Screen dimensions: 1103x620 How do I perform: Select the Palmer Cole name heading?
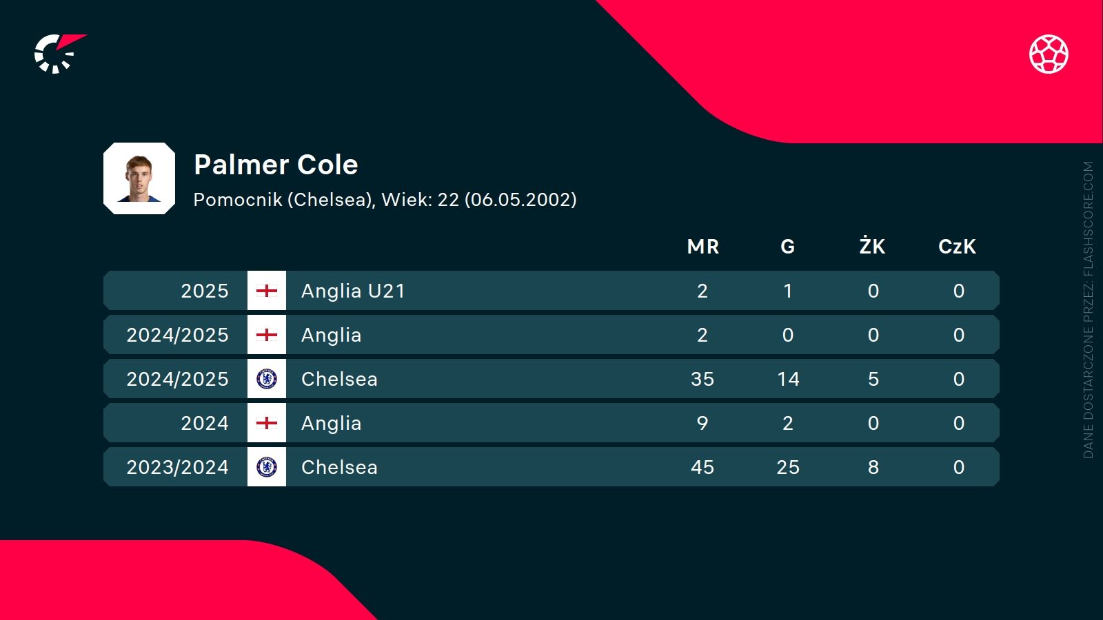tap(276, 165)
